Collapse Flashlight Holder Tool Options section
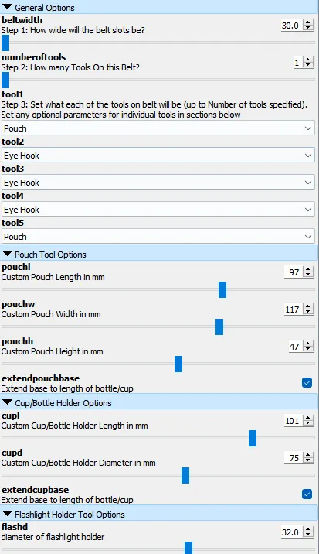Screen dimensions: 319x554 [8, 514]
